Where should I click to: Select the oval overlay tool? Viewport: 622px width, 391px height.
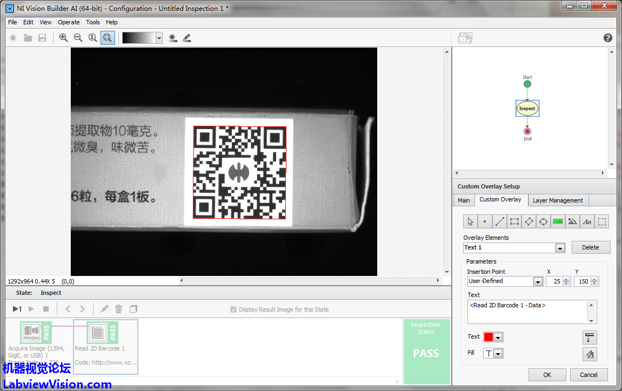coord(544,221)
